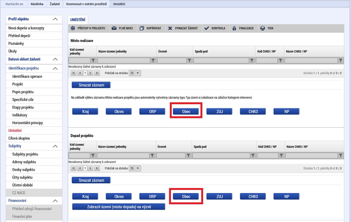Go to first page in Dopad projektu pager
This screenshot has height=222, width=351.
[x=73, y=168]
